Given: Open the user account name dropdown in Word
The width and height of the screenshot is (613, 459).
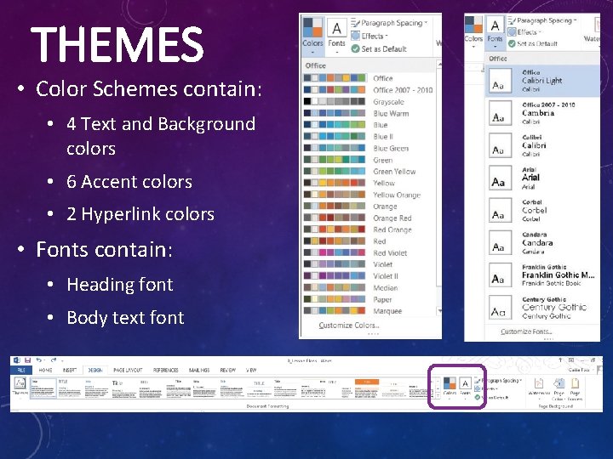Looking at the screenshot, I should (x=581, y=369).
